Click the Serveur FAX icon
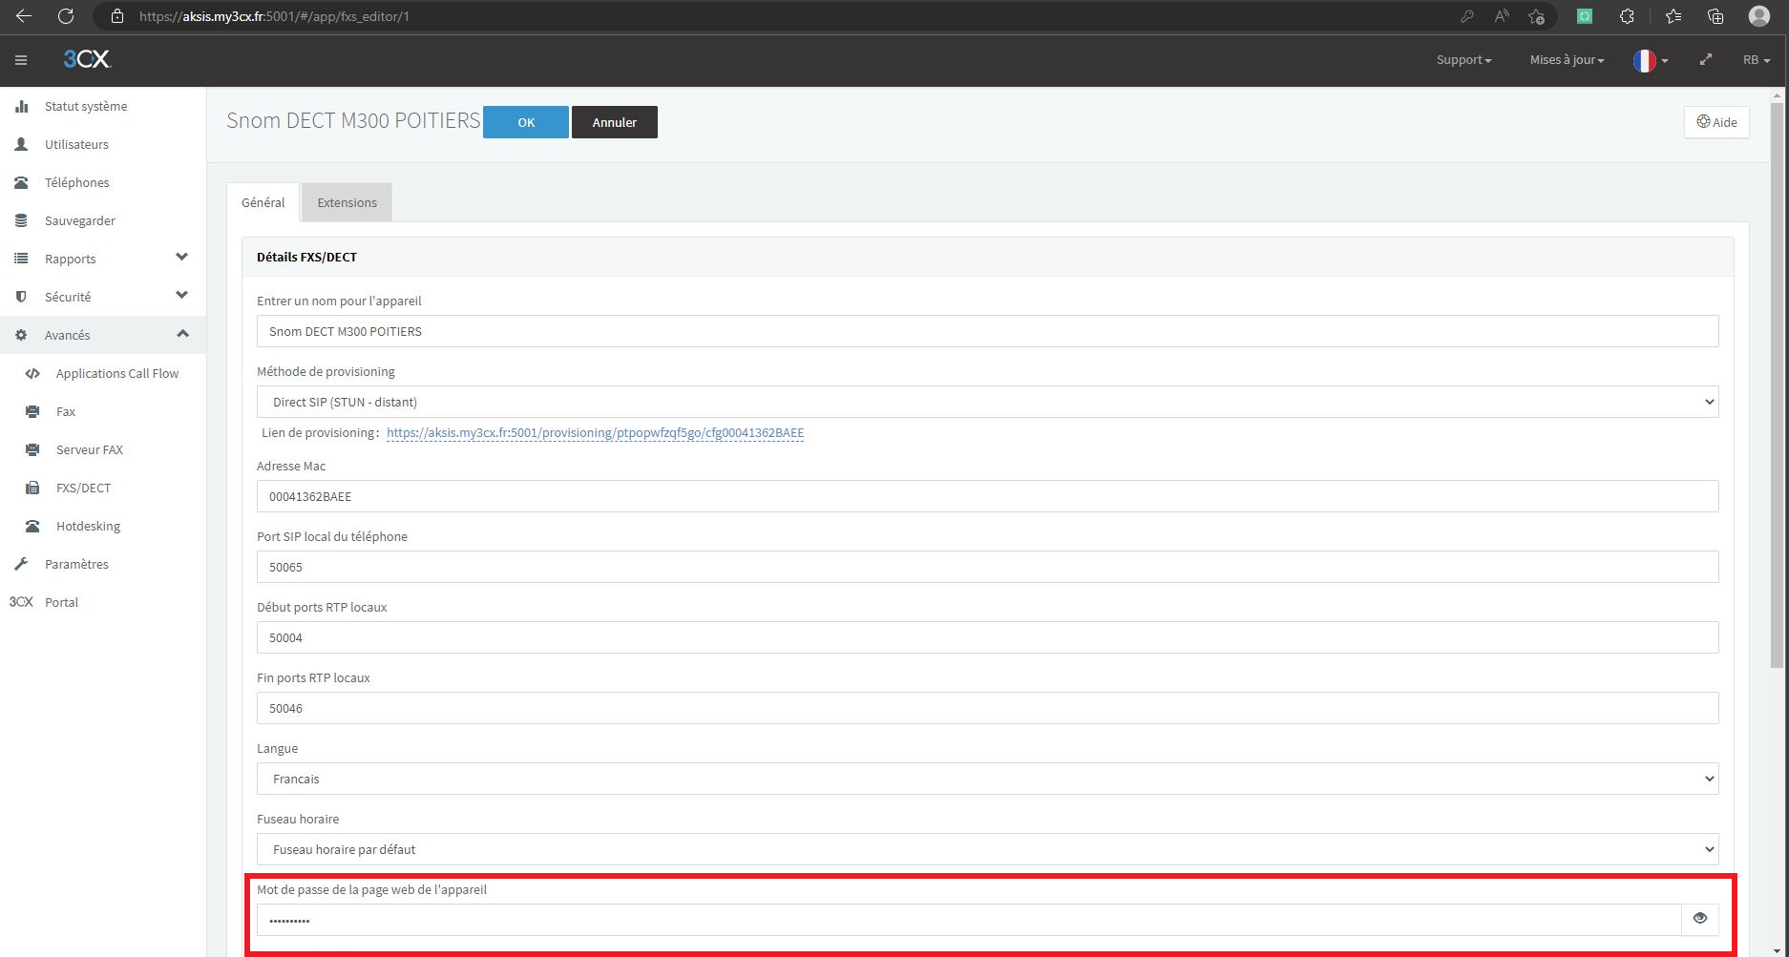 32,449
